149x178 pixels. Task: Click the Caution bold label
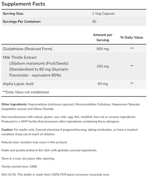pyautogui.click(x=7, y=130)
